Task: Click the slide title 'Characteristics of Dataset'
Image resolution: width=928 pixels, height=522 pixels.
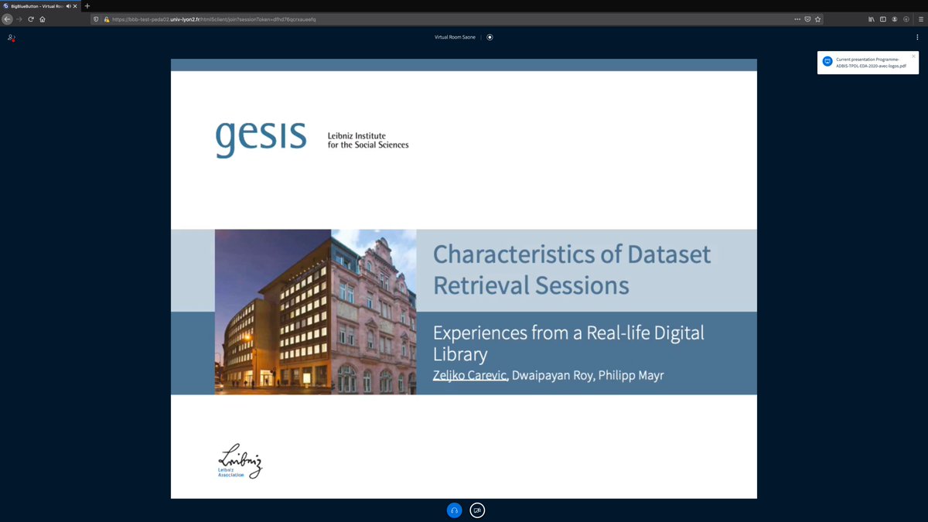Action: tap(571, 254)
